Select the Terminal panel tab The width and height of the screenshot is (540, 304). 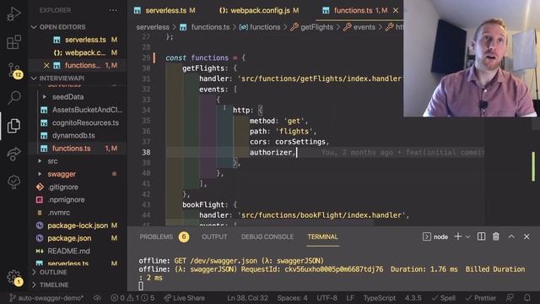coord(322,236)
